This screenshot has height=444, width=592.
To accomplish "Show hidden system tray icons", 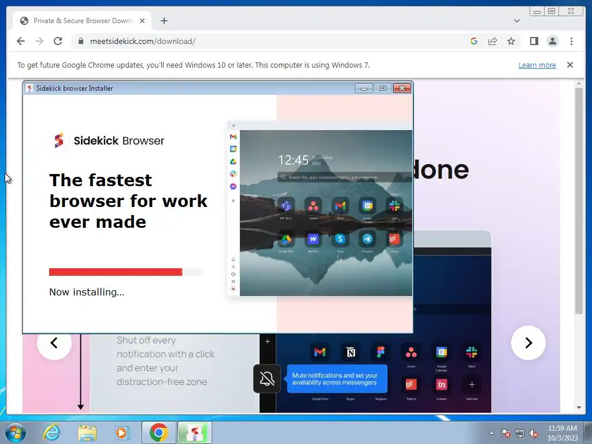I will pyautogui.click(x=491, y=433).
